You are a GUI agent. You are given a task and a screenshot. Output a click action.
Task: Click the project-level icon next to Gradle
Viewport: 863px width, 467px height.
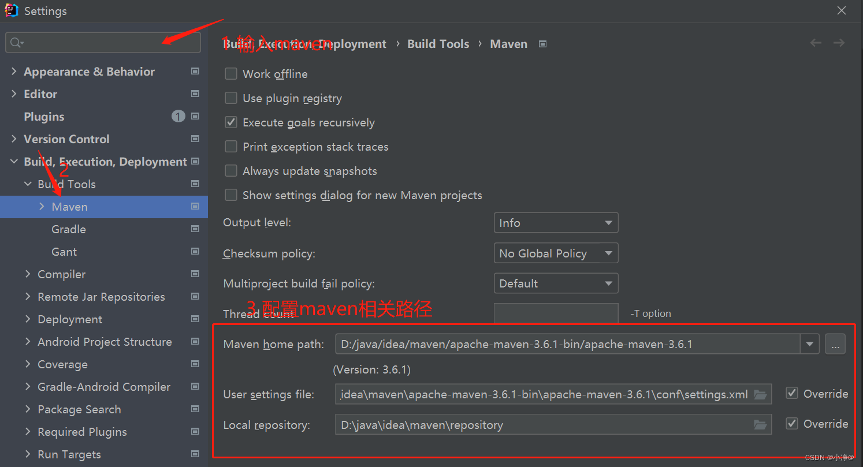point(195,229)
